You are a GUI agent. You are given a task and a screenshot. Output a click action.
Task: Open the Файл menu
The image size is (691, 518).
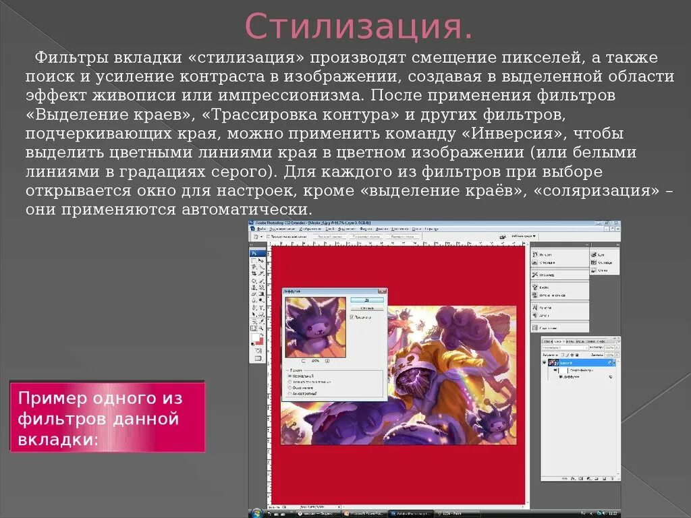261,229
